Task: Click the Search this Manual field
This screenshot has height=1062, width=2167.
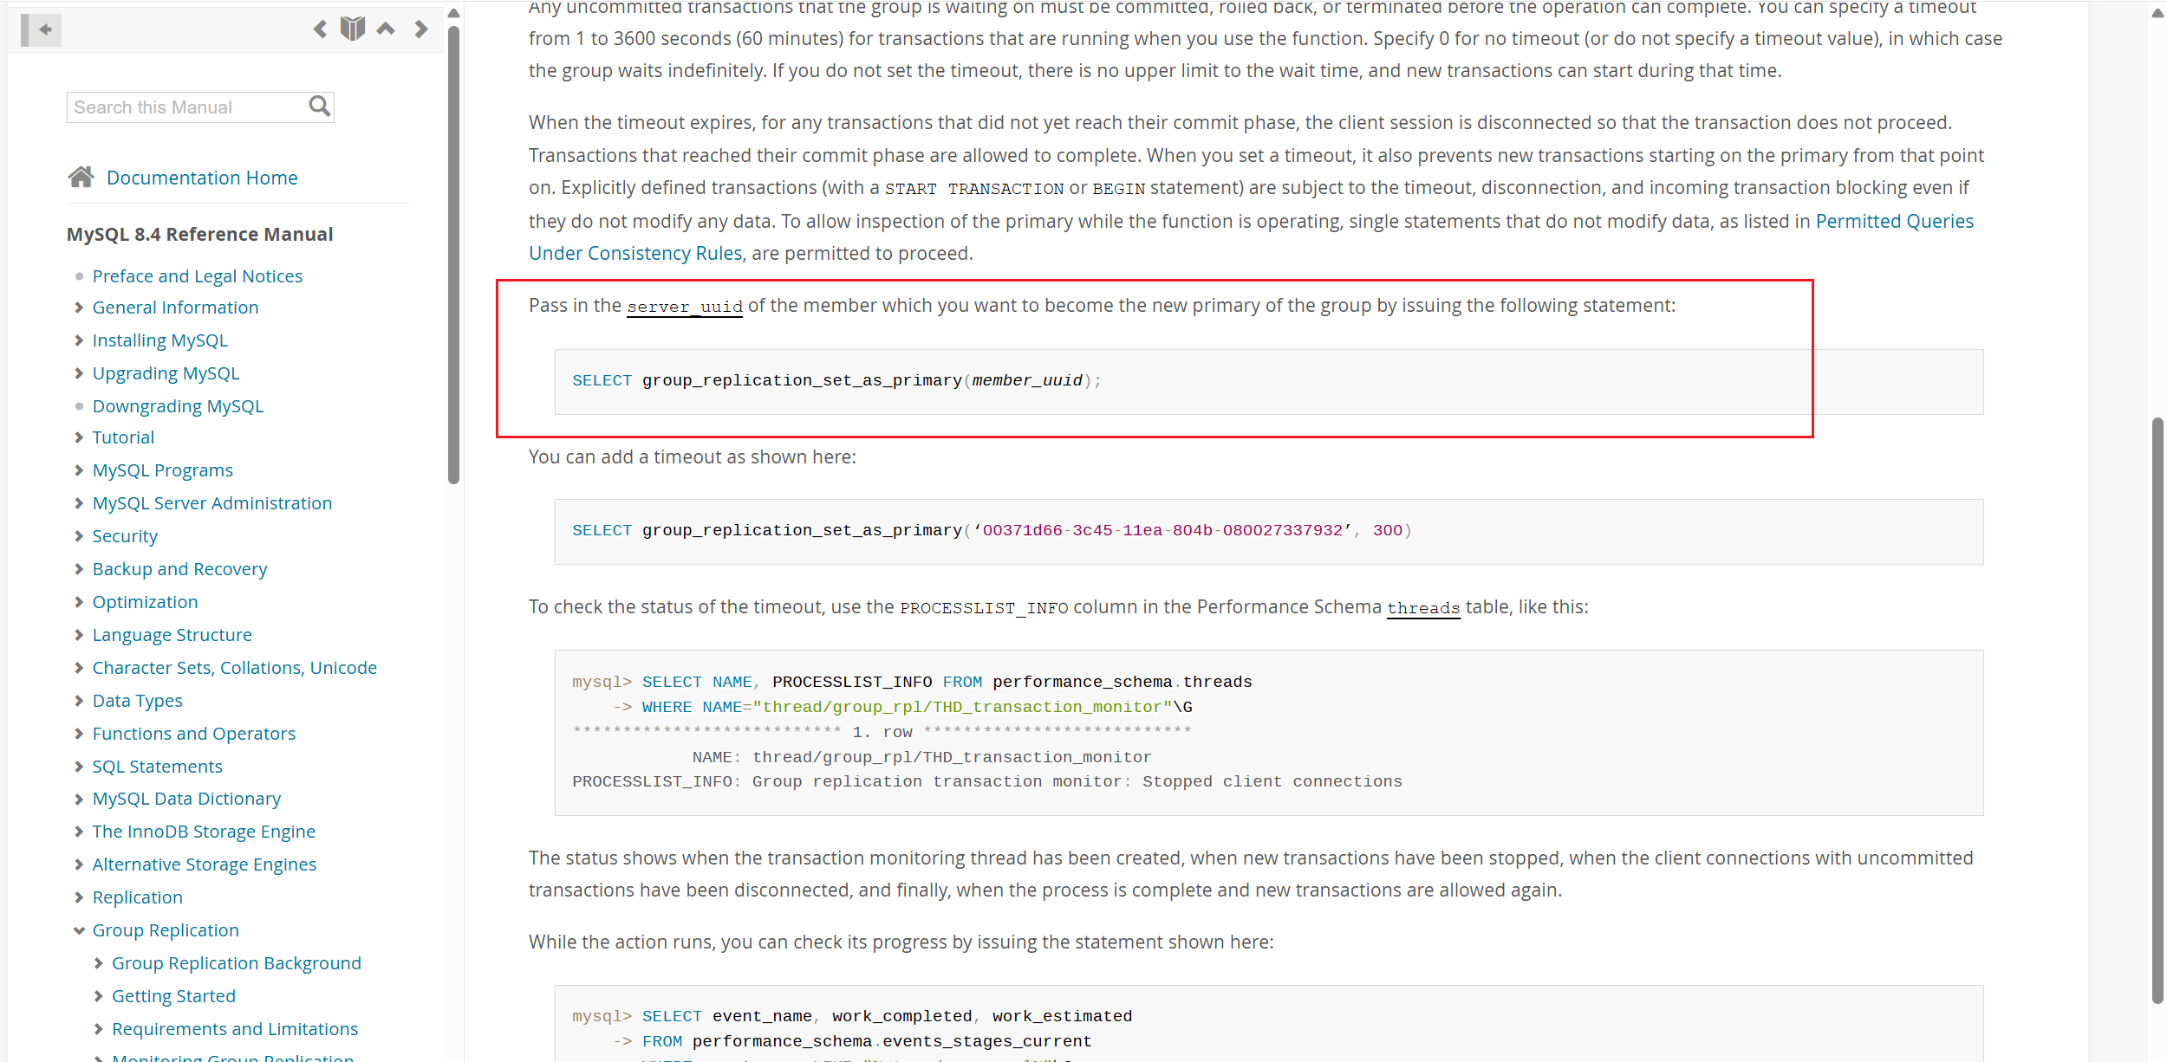Action: click(x=186, y=107)
